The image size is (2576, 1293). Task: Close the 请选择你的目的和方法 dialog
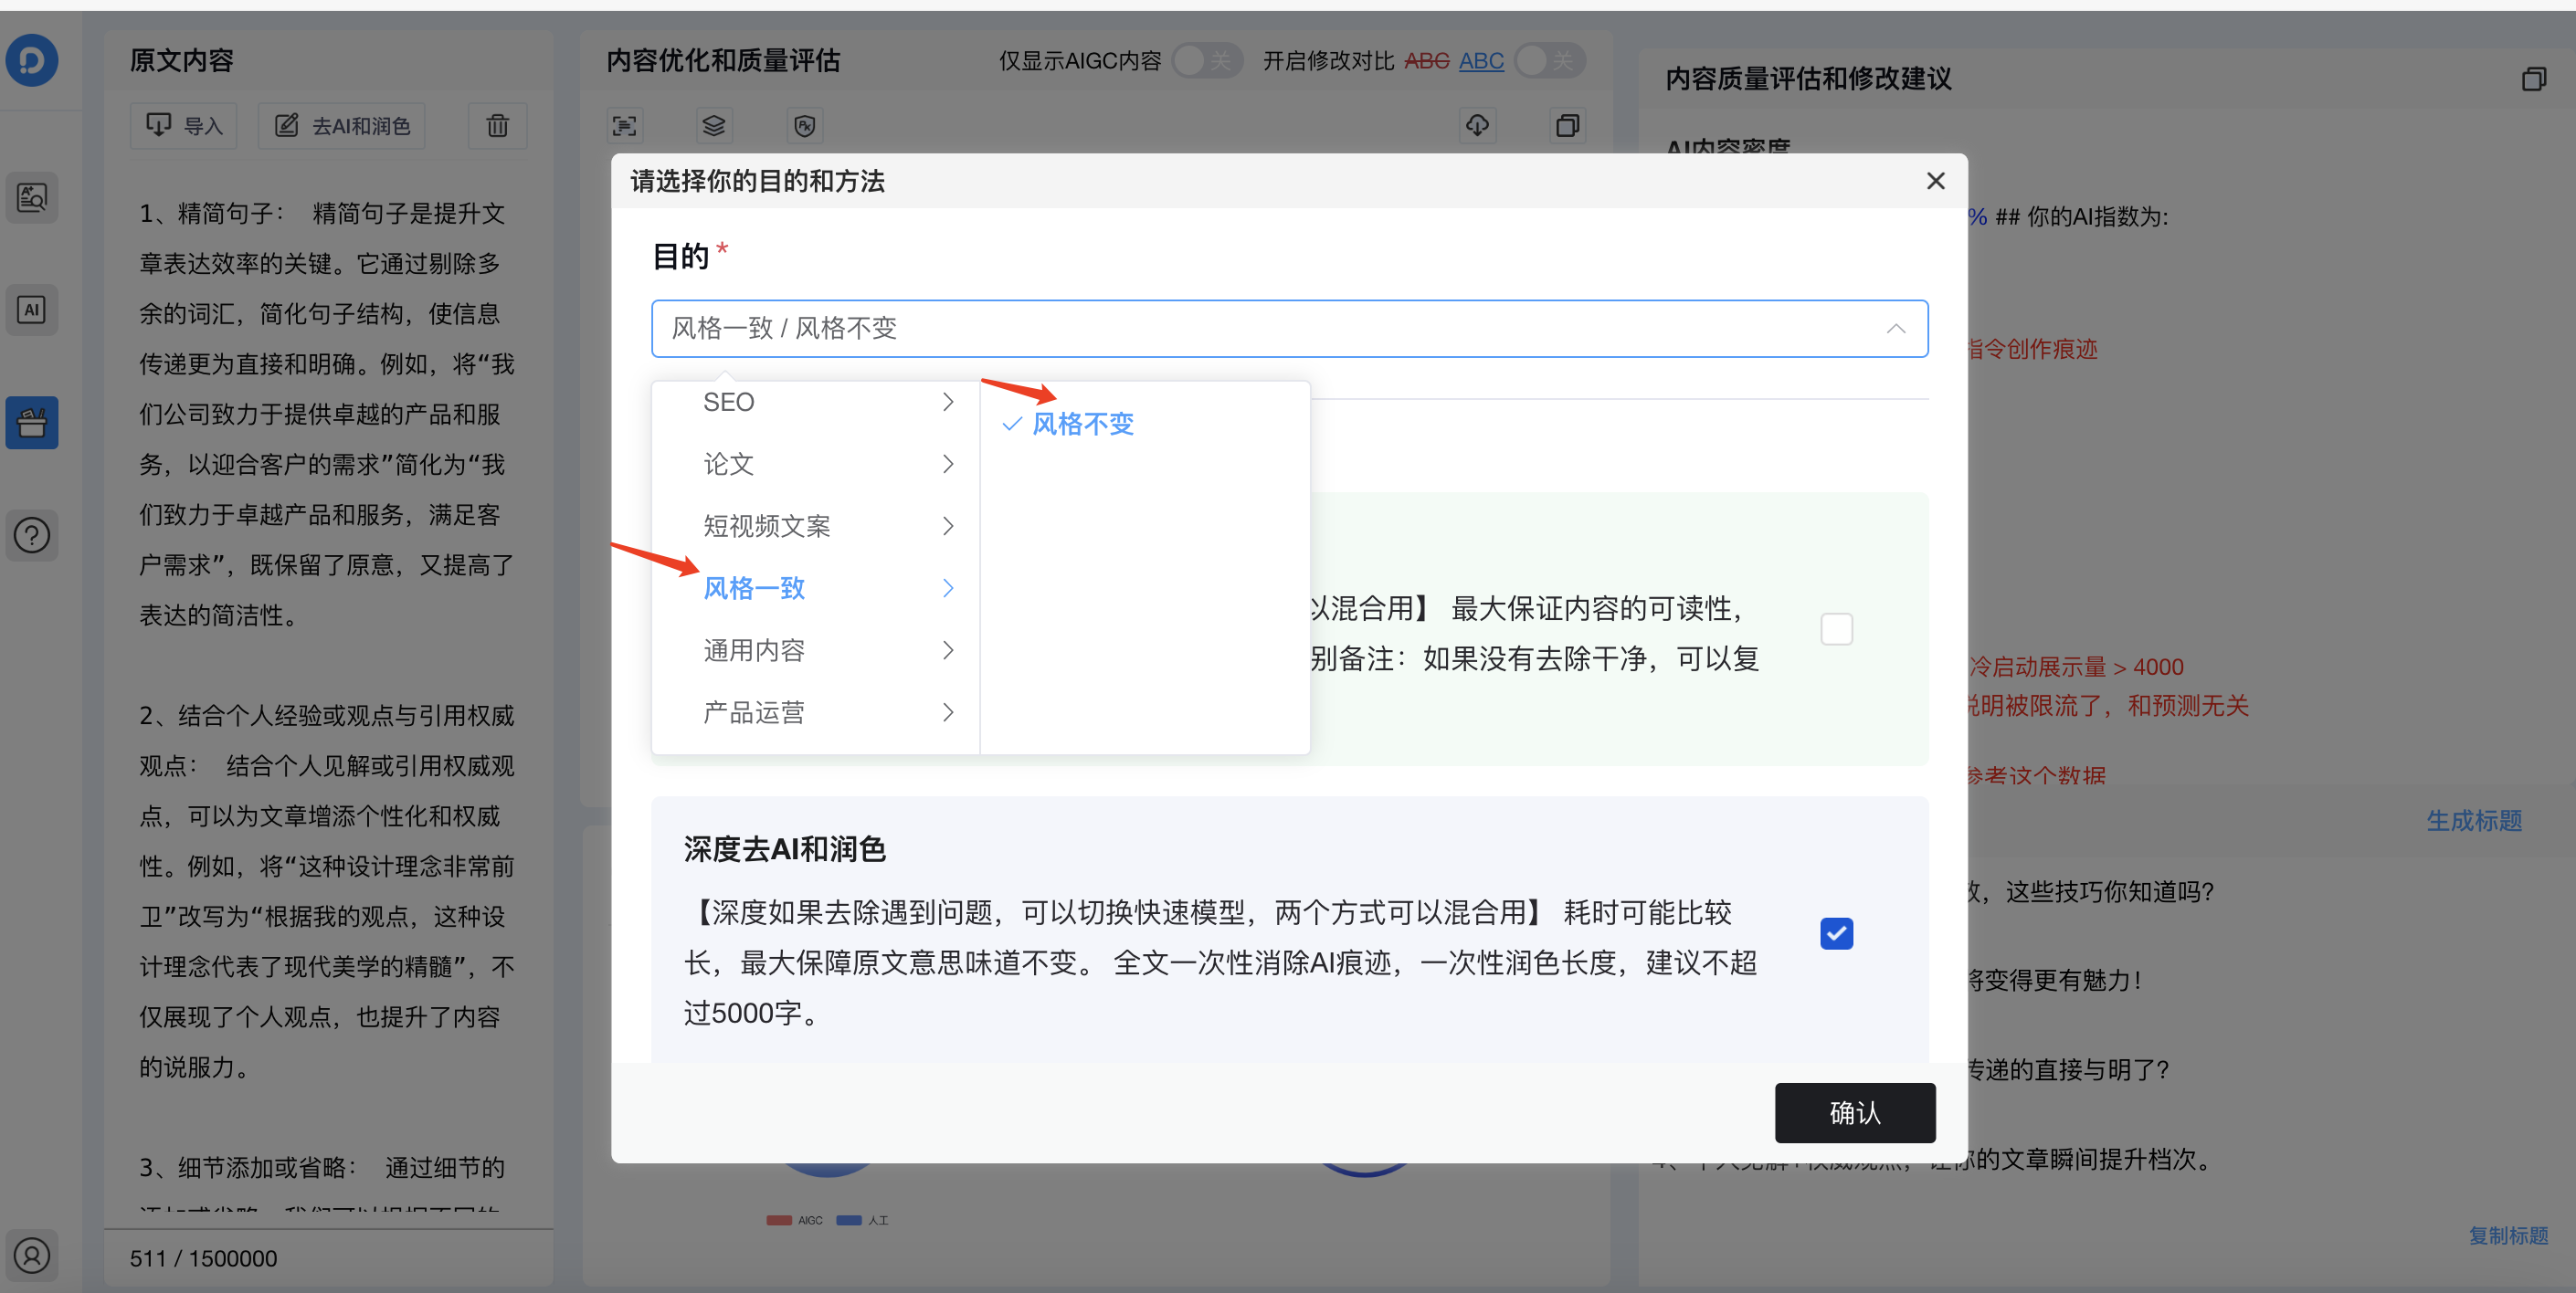click(1935, 181)
